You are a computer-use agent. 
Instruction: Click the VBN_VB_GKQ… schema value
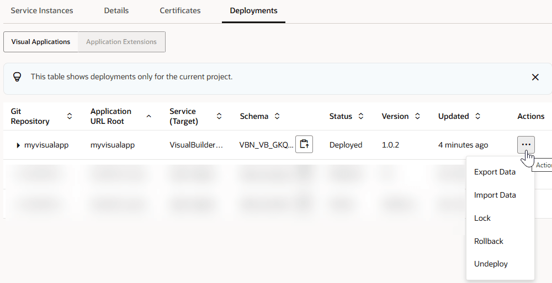click(266, 145)
